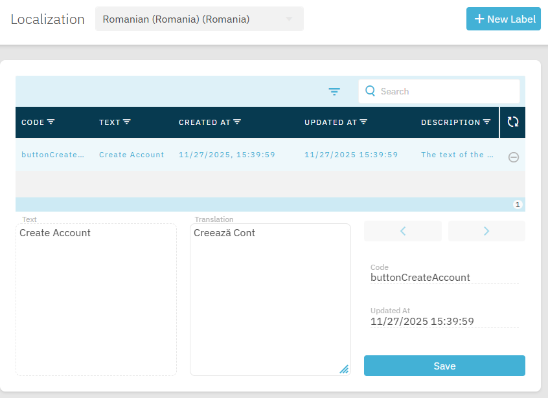
Task: Click the TEXT column filter icon
Action: (127, 122)
